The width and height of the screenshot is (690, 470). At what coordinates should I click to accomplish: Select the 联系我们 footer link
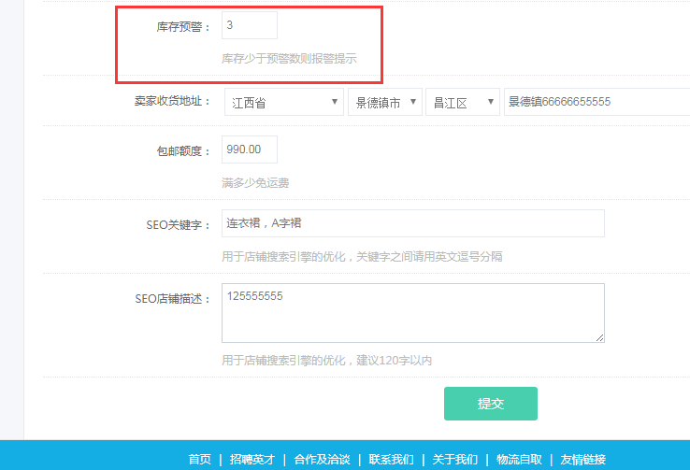click(x=391, y=459)
